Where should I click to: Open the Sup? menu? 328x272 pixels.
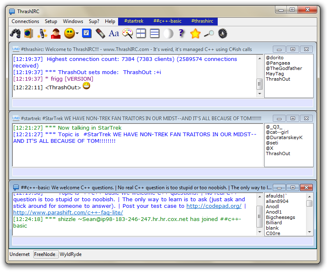pos(94,21)
